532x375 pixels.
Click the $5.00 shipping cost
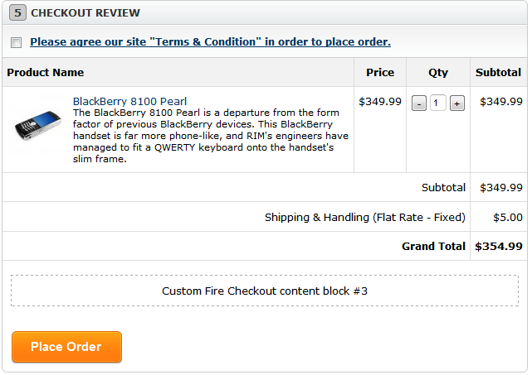(507, 217)
